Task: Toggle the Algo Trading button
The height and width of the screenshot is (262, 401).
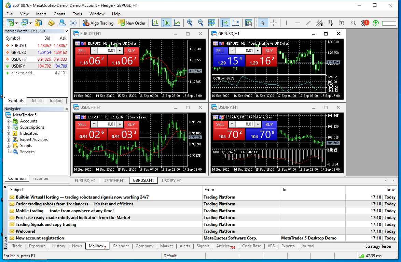Action: (98, 23)
